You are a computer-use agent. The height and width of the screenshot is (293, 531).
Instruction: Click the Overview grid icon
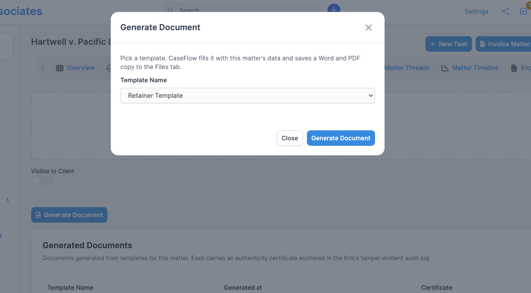[59, 68]
